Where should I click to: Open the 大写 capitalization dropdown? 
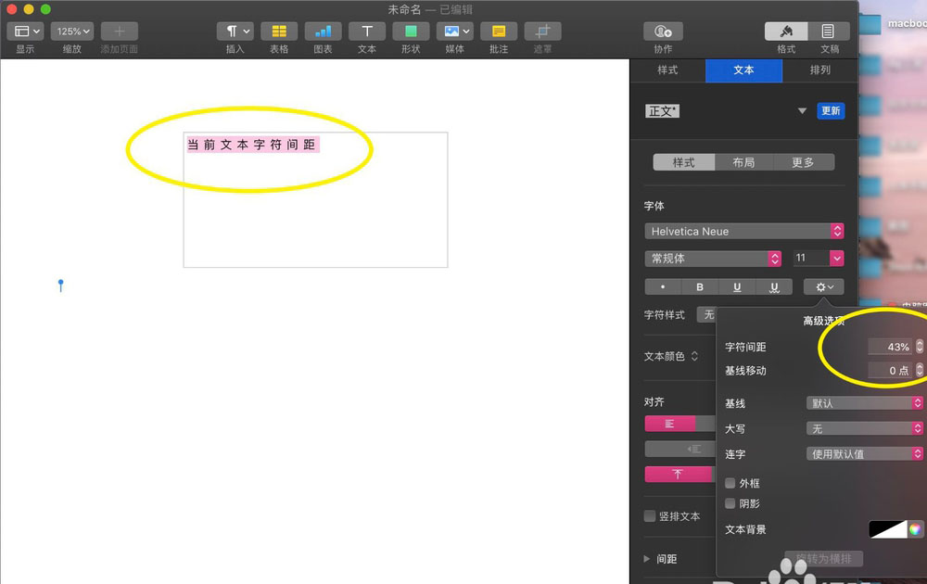(x=864, y=428)
